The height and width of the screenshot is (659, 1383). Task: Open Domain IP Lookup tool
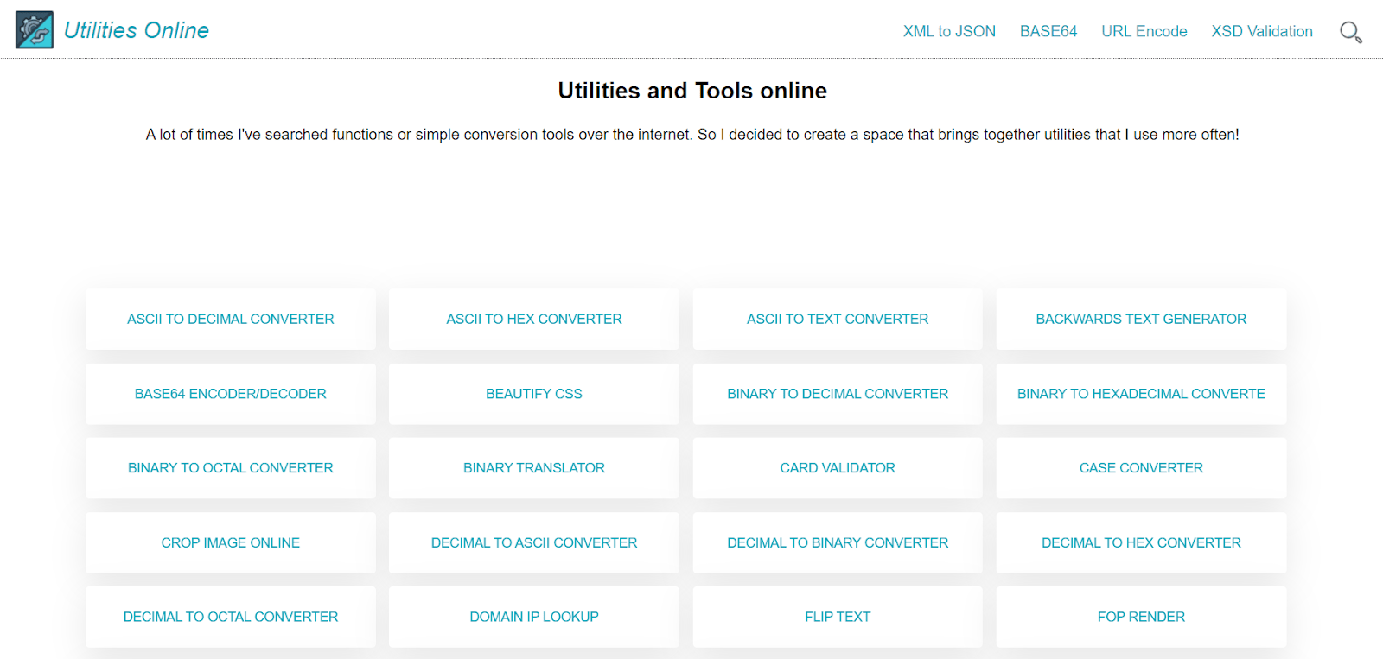(x=534, y=617)
